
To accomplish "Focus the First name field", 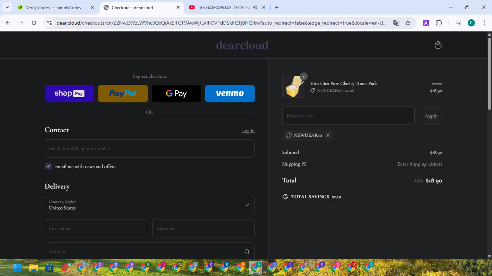I will (x=96, y=228).
